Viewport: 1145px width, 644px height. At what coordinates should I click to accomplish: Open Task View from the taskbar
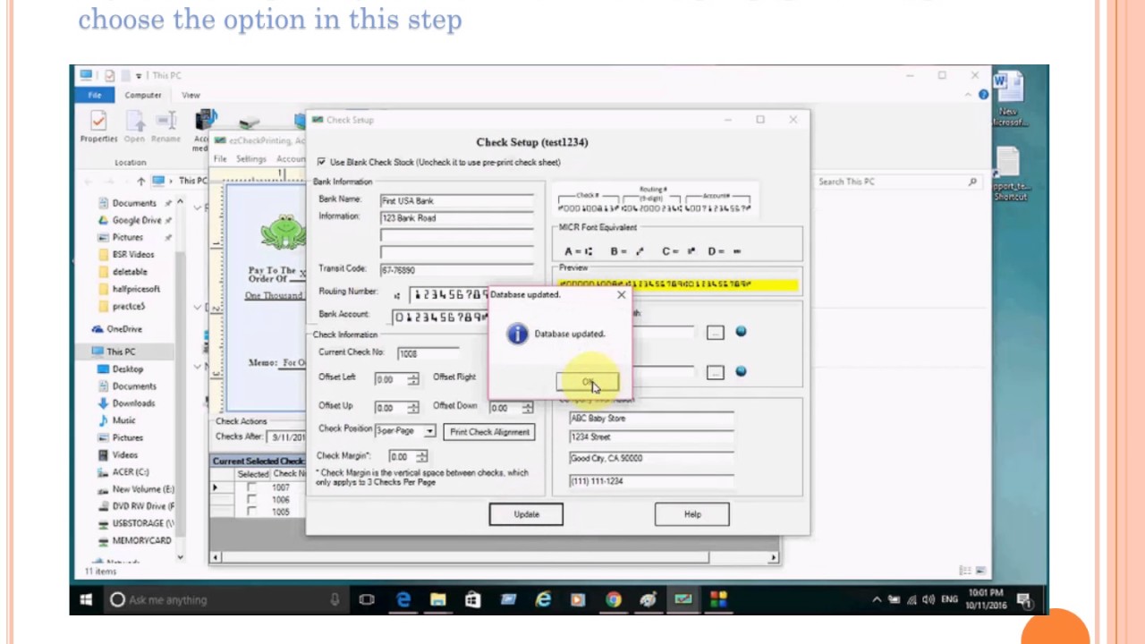367,600
